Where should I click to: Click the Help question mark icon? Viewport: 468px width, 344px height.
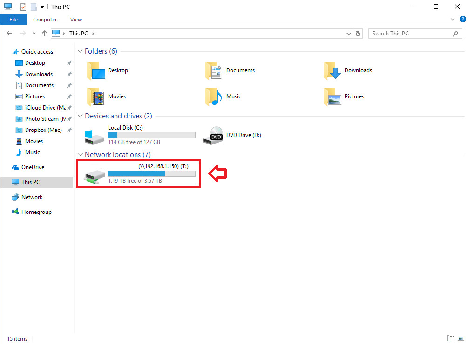click(x=461, y=20)
